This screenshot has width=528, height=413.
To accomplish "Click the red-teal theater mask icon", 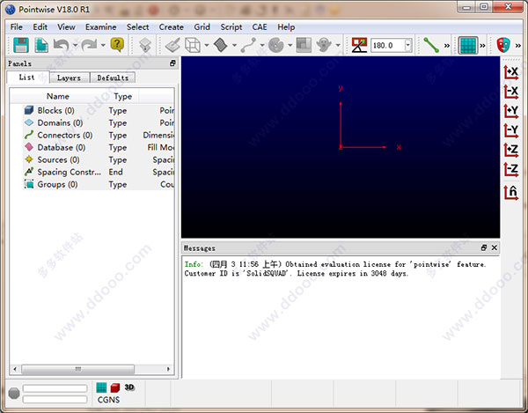I will [503, 45].
